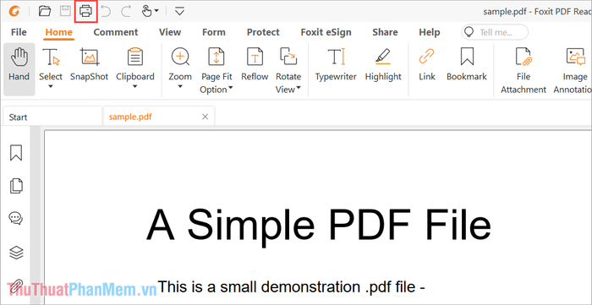The height and width of the screenshot is (305, 592).
Task: Print the document with the printer icon
Action: point(85,11)
